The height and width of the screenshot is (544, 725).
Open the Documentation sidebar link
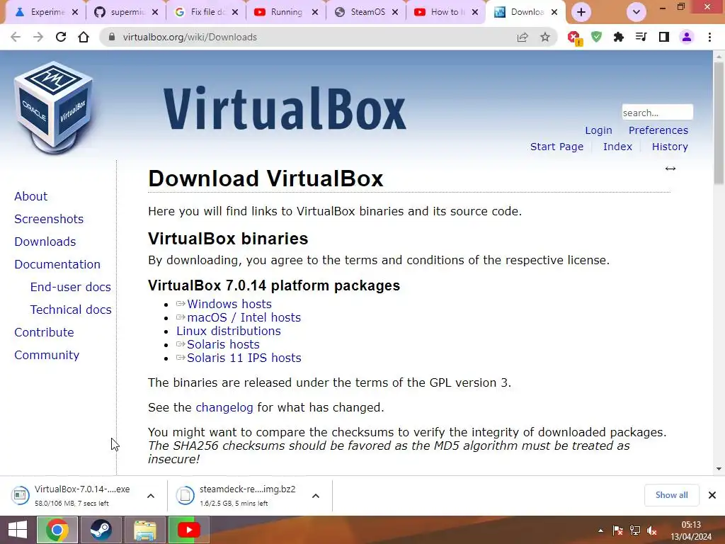(57, 264)
